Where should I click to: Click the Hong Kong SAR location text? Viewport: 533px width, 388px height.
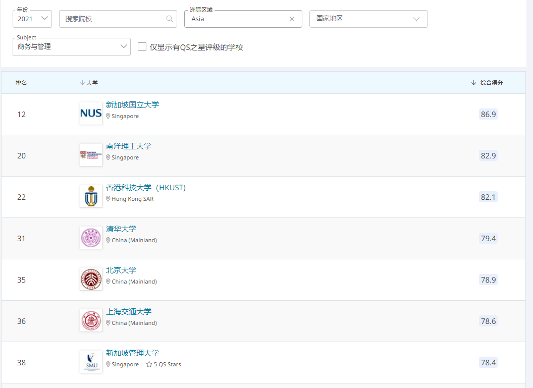pos(133,199)
